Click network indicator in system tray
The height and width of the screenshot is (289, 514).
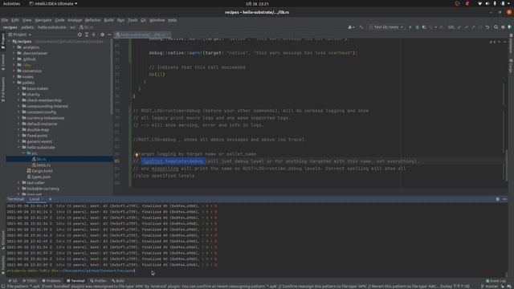(479, 3)
